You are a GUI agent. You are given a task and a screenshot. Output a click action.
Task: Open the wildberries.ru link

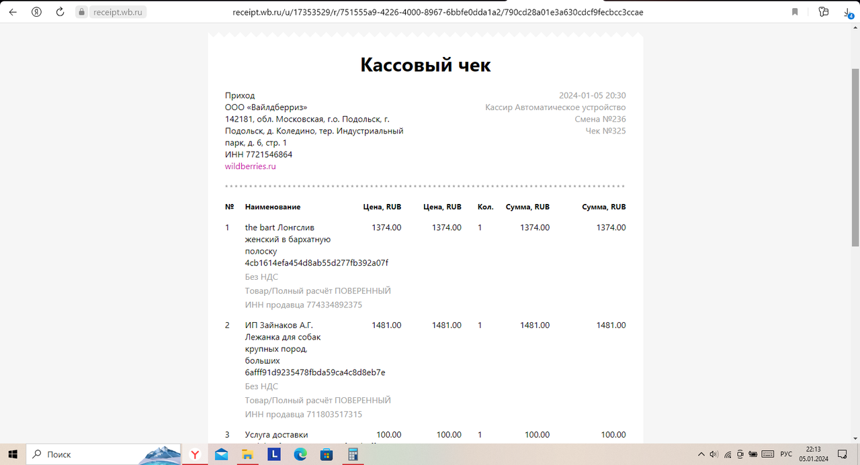point(250,166)
